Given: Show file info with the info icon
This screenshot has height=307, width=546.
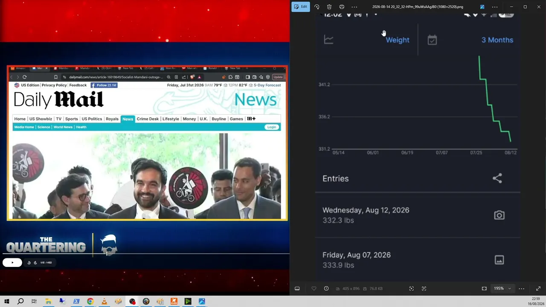Looking at the screenshot, I should (326, 289).
